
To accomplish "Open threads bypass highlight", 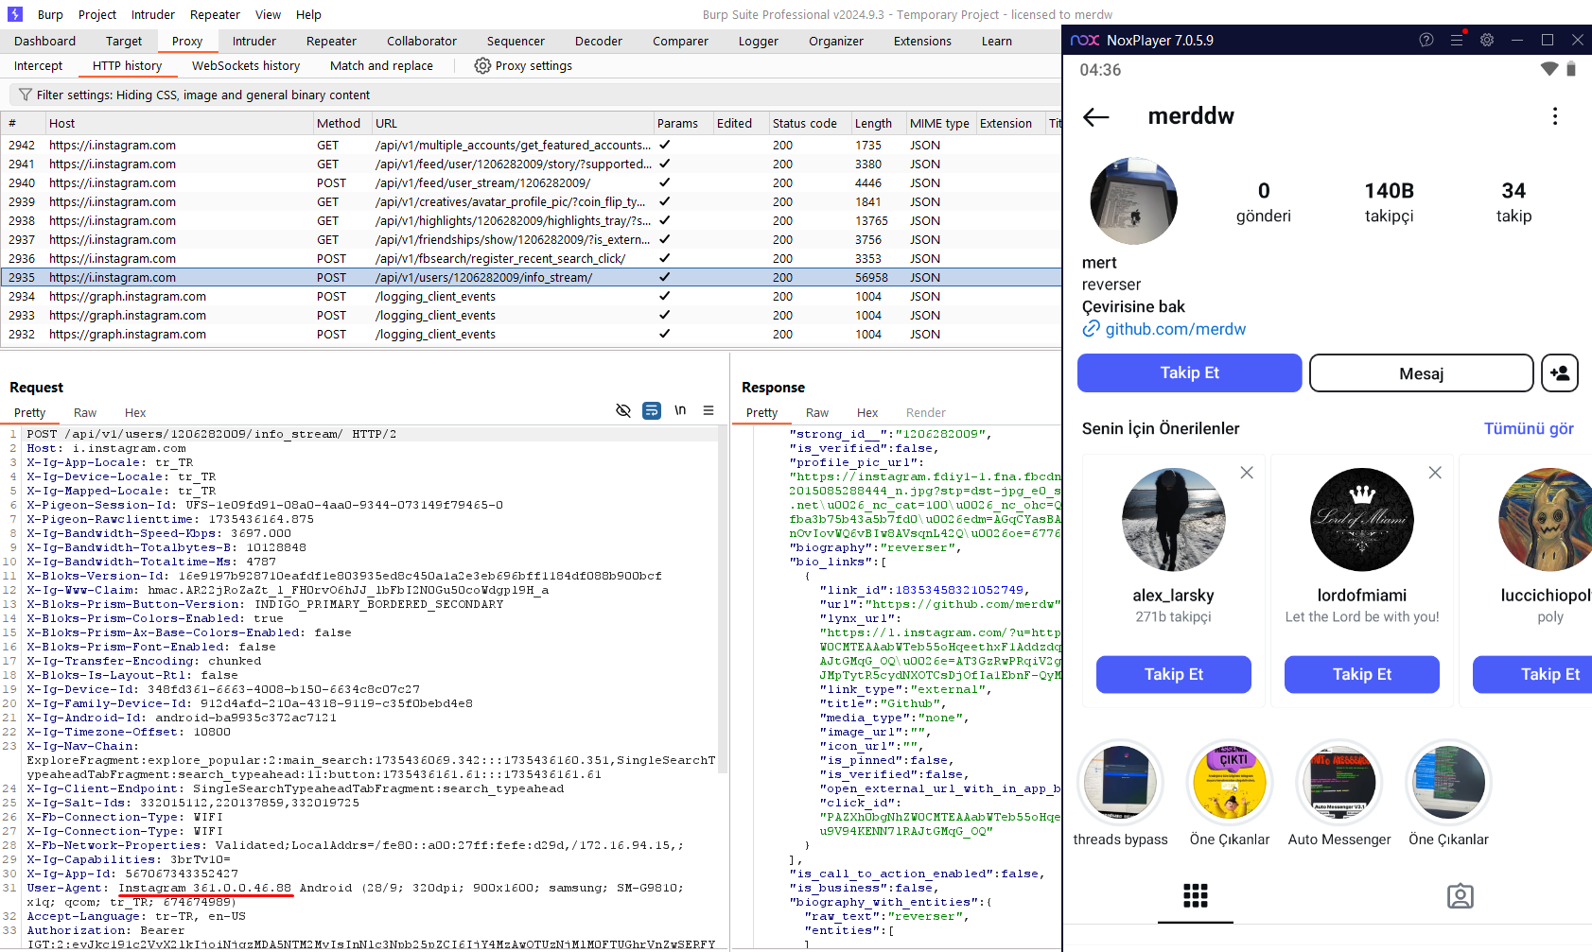I will 1121,783.
